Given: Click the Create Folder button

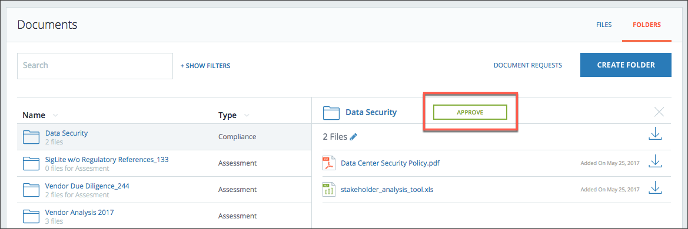Looking at the screenshot, I should click(x=626, y=65).
